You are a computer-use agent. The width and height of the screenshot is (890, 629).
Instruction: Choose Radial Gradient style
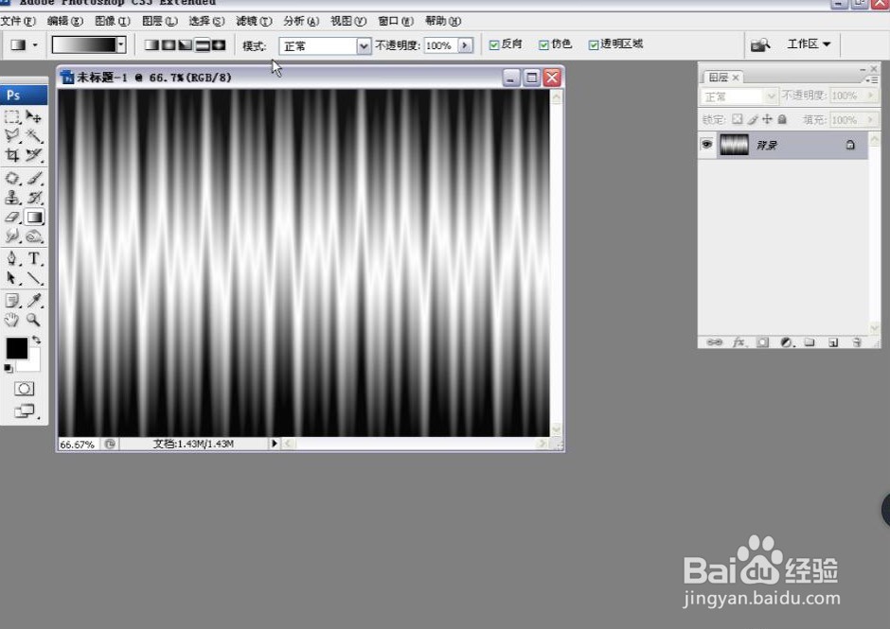pos(169,44)
